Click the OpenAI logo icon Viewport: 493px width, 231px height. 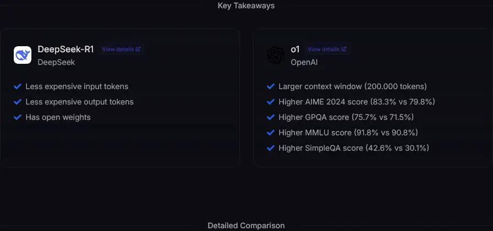point(276,55)
